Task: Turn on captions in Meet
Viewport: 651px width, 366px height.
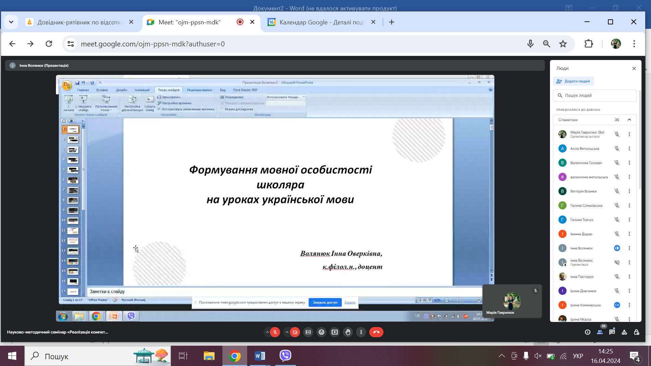Action: [308, 332]
